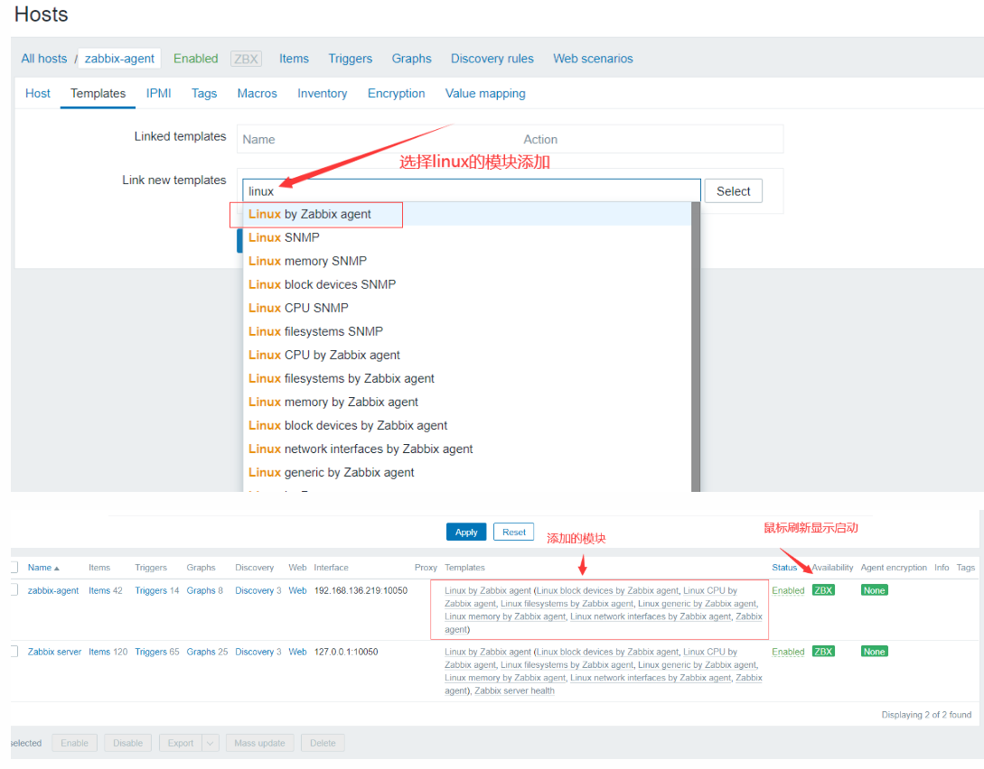This screenshot has width=984, height=769.
Task: Click the Select button for templates
Action: pos(733,191)
